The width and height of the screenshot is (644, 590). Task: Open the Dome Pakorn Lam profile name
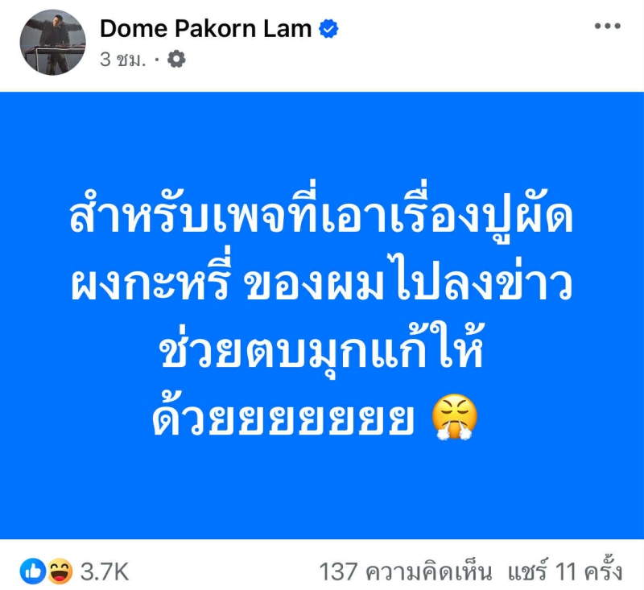pyautogui.click(x=206, y=29)
